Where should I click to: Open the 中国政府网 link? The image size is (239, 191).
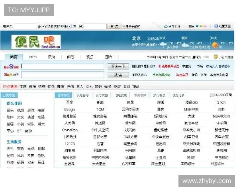[x=221, y=144]
